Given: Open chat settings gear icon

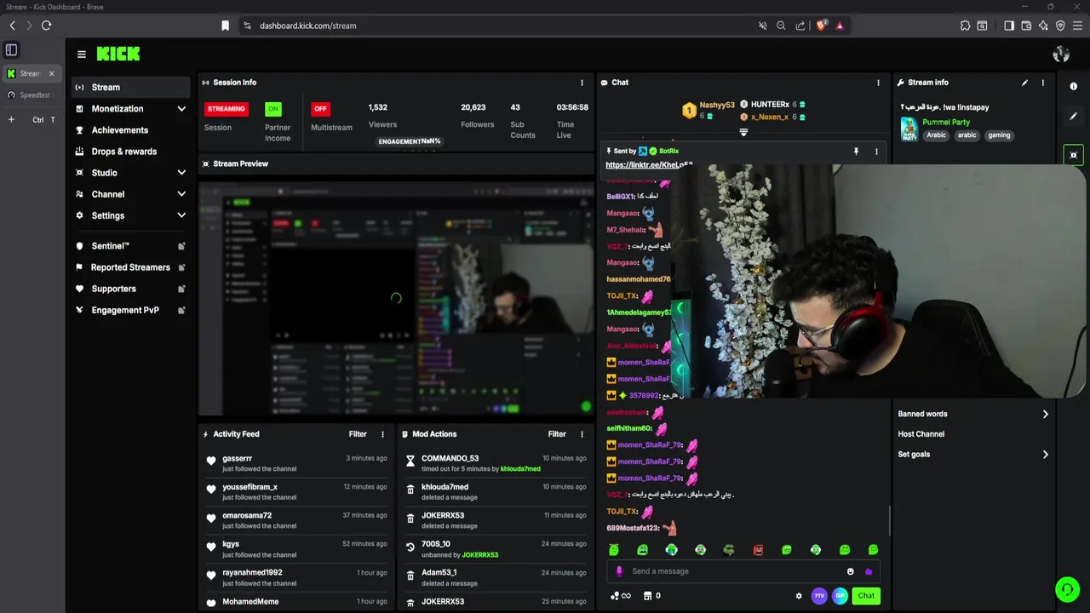Looking at the screenshot, I should 799,596.
